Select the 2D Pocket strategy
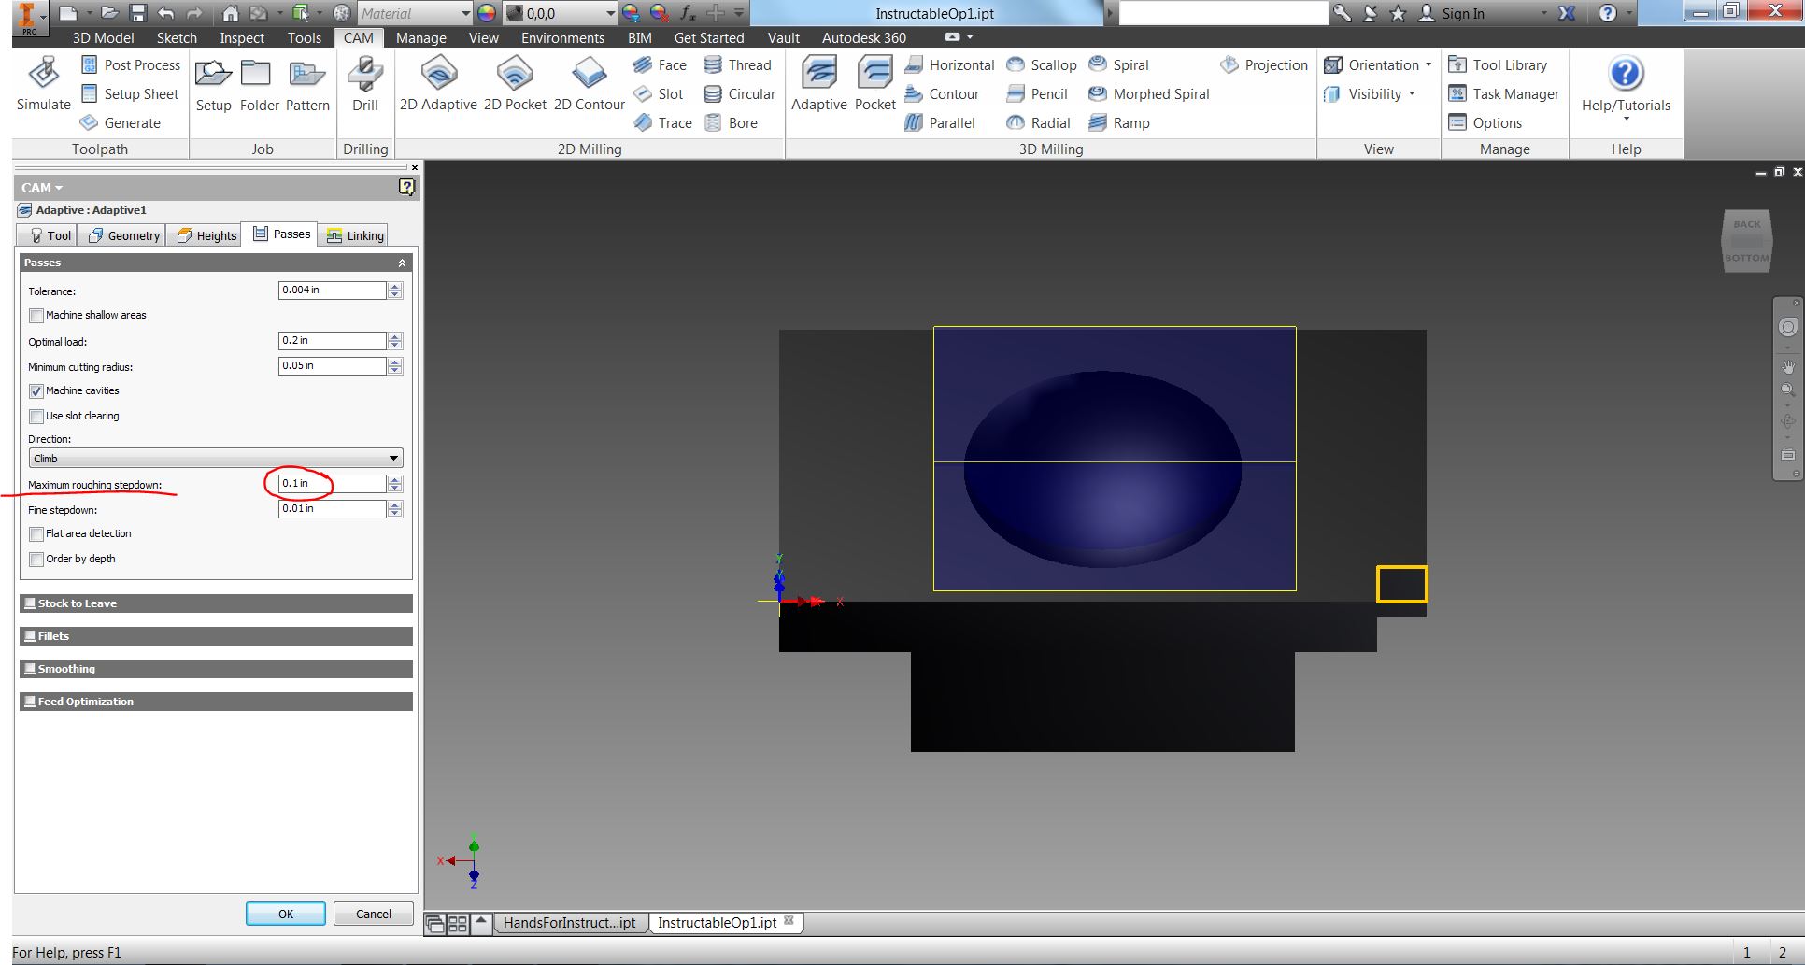1805x965 pixels. click(x=515, y=84)
